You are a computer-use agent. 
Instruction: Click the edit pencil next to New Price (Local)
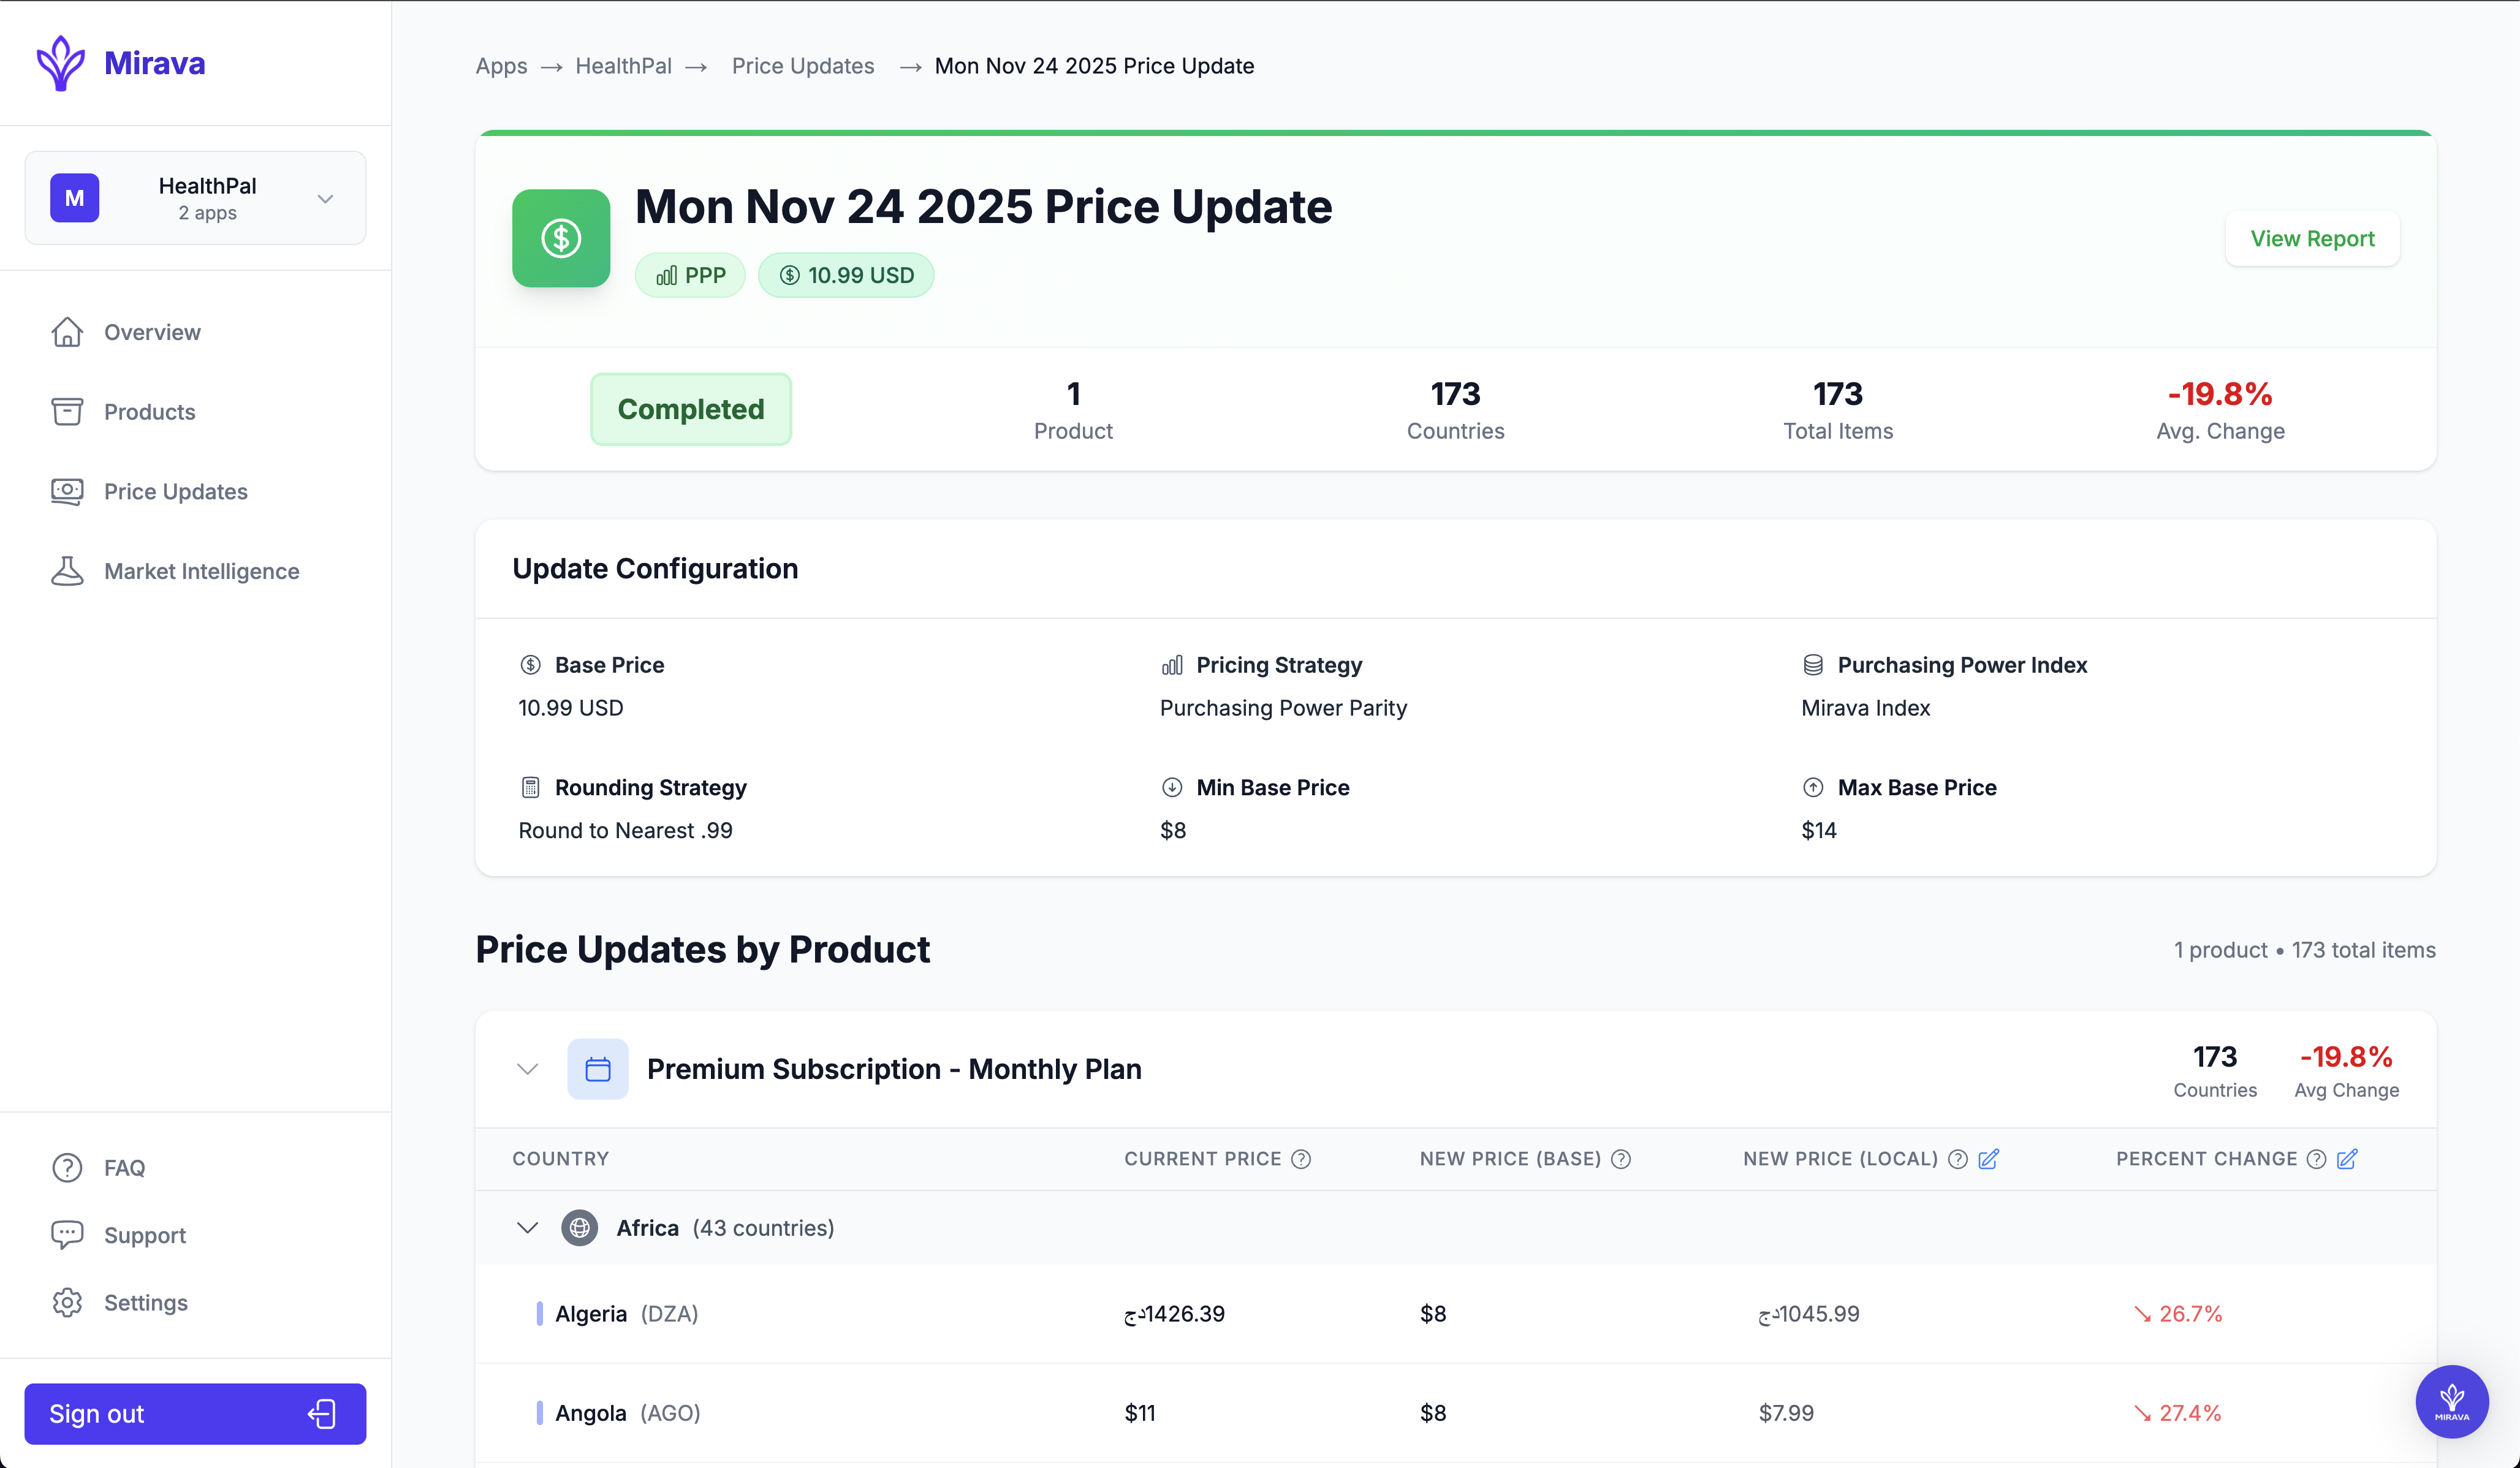1988,1159
